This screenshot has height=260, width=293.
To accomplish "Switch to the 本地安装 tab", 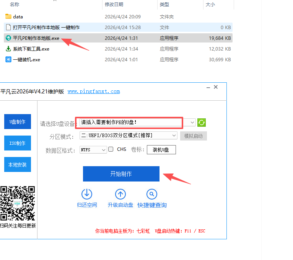I will pos(18,164).
